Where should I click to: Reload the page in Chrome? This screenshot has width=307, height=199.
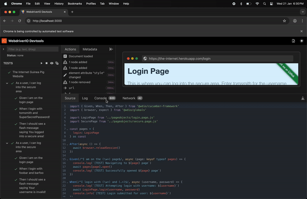pyautogui.click(x=20, y=21)
